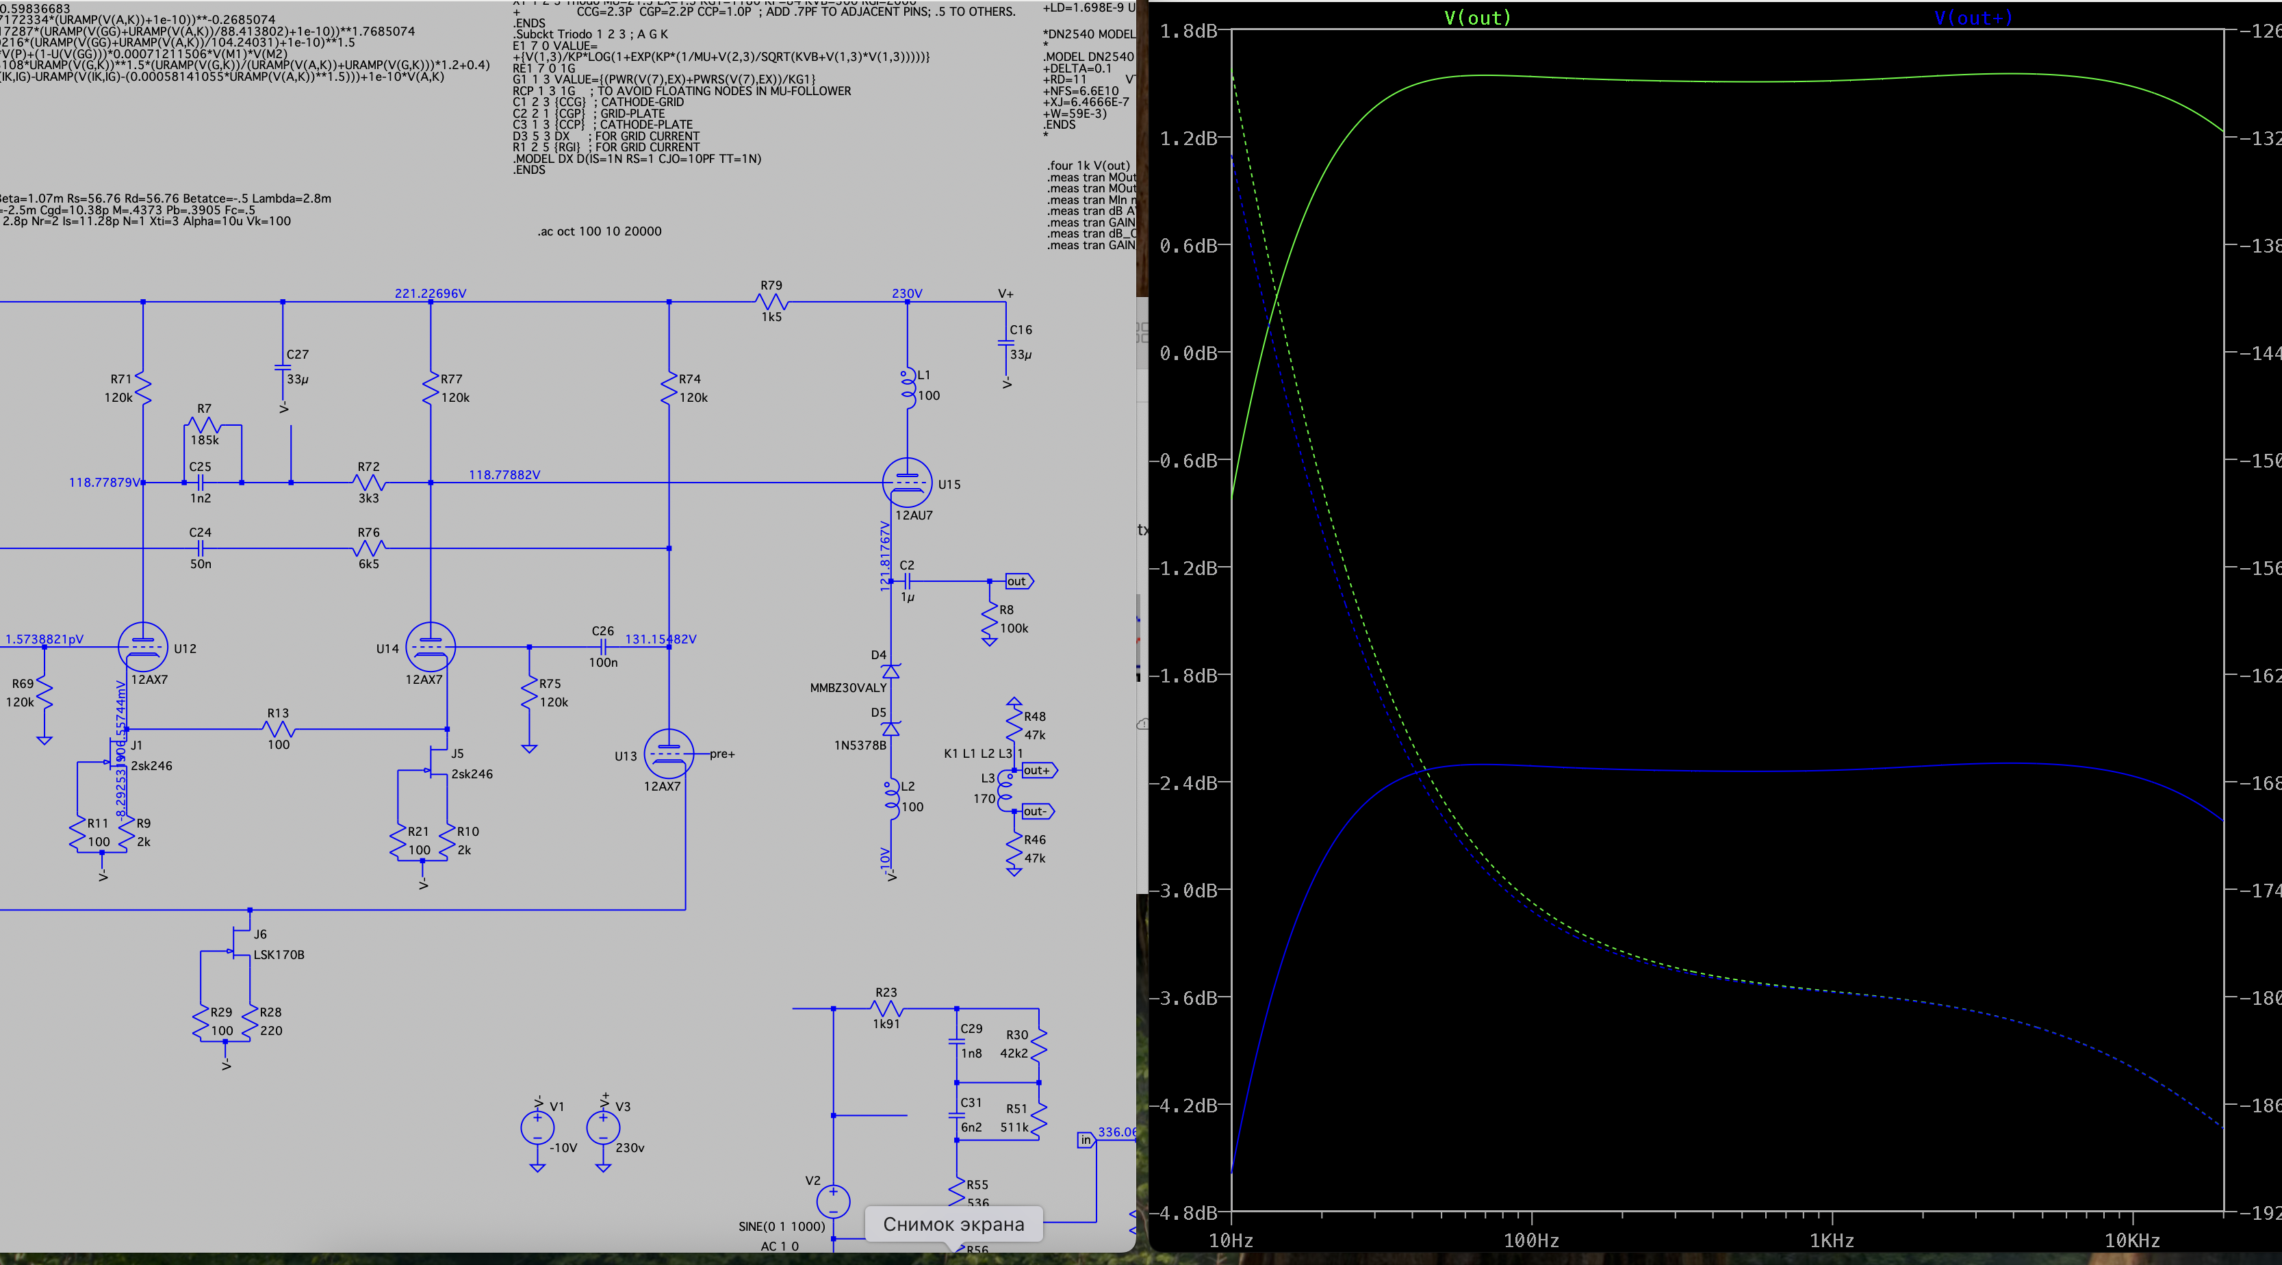Select the out+ net label flag
Screen dimensions: 2282x1265
(1038, 771)
